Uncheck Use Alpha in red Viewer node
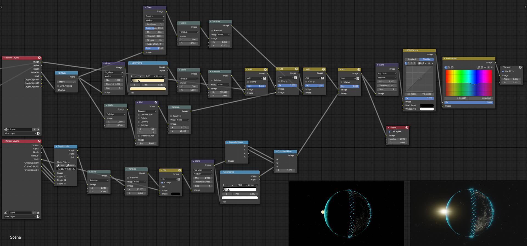527x246 pixels. [x=389, y=132]
